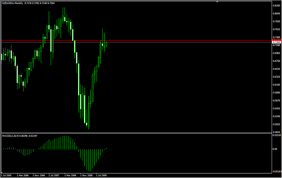The width and height of the screenshot is (282, 178).
Task: Click the 0.6965 price axis label
Action: [277, 53]
